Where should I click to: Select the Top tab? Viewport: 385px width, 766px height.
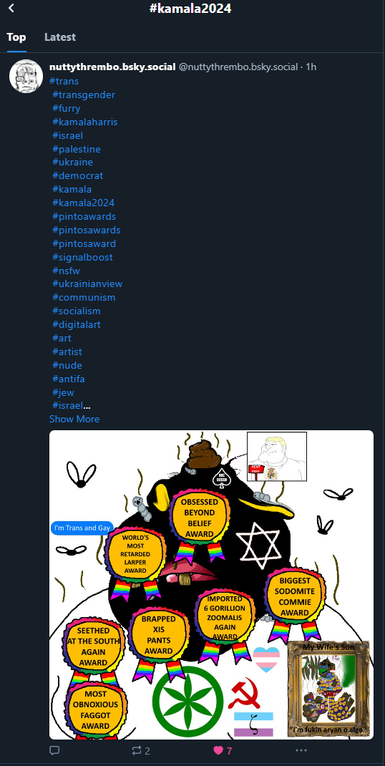(x=16, y=37)
